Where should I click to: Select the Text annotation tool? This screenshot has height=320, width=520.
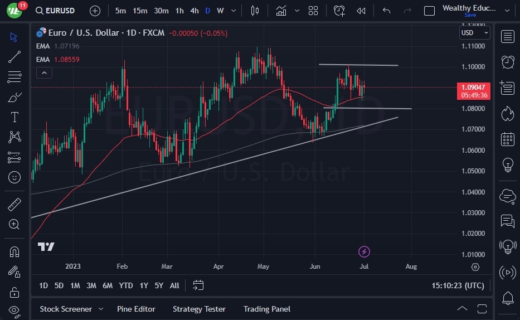click(14, 117)
